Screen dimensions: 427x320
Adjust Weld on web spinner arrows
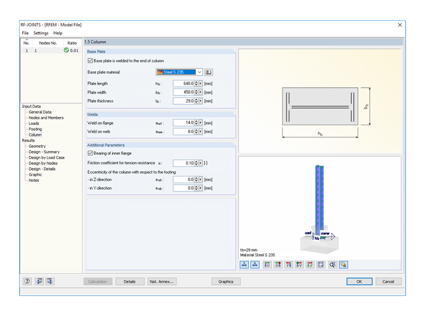[196, 131]
